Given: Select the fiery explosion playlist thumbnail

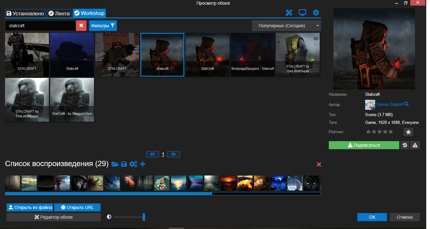Looking at the screenshot, I should click(x=245, y=183).
